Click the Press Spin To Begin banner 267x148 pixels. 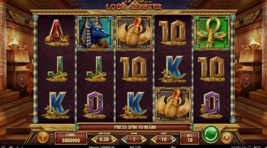tap(135, 127)
